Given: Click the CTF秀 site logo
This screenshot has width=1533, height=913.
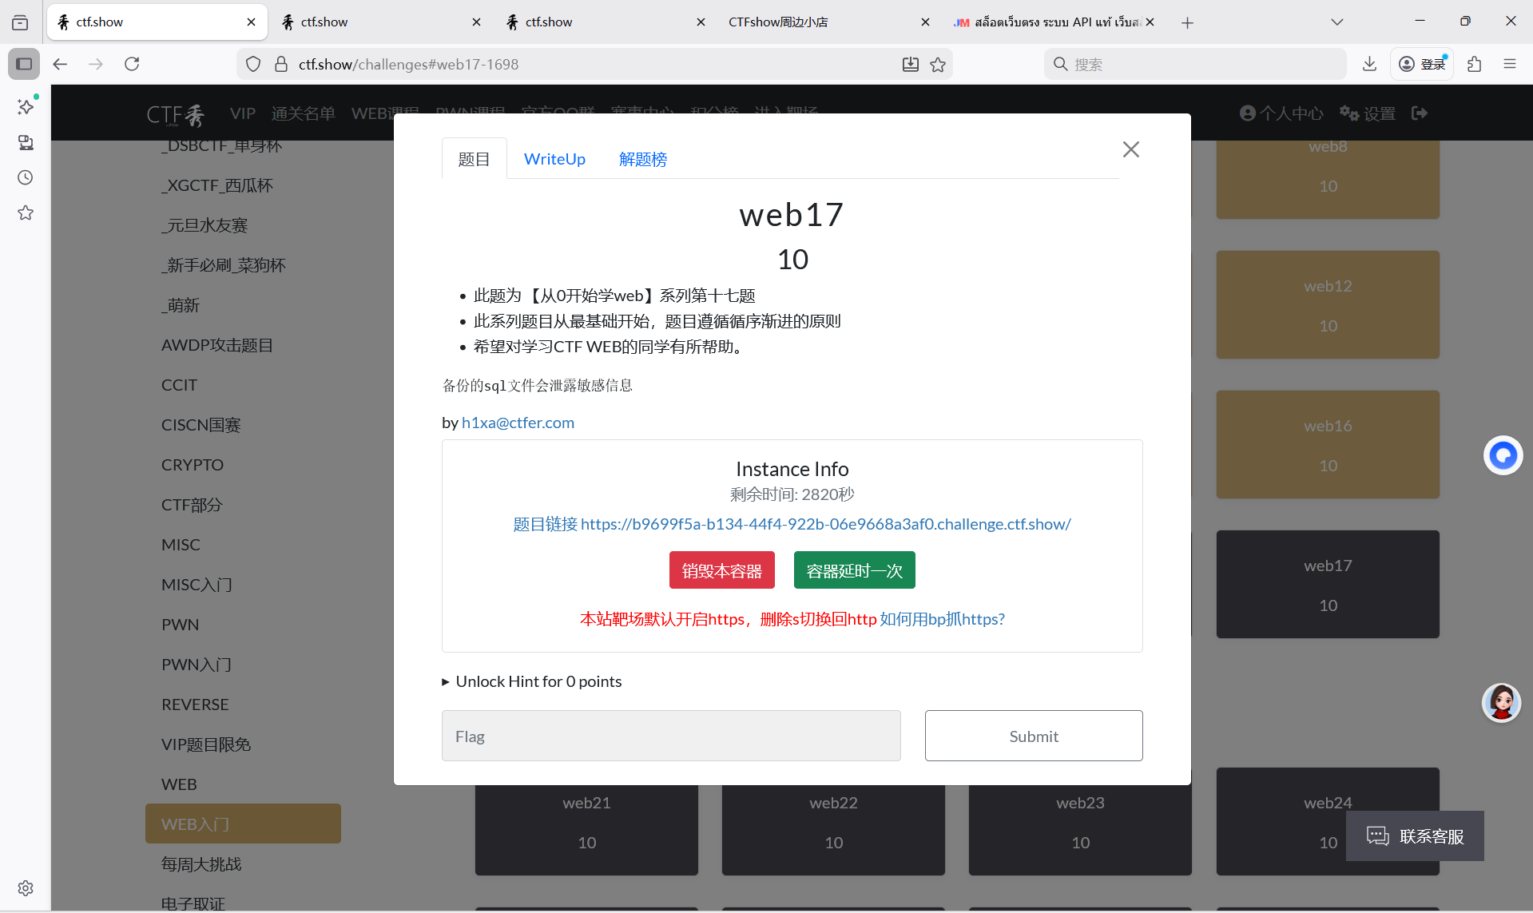Looking at the screenshot, I should click(175, 114).
